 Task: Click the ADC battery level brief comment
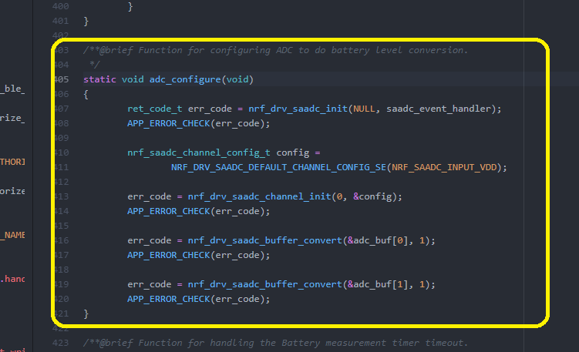[x=274, y=50]
